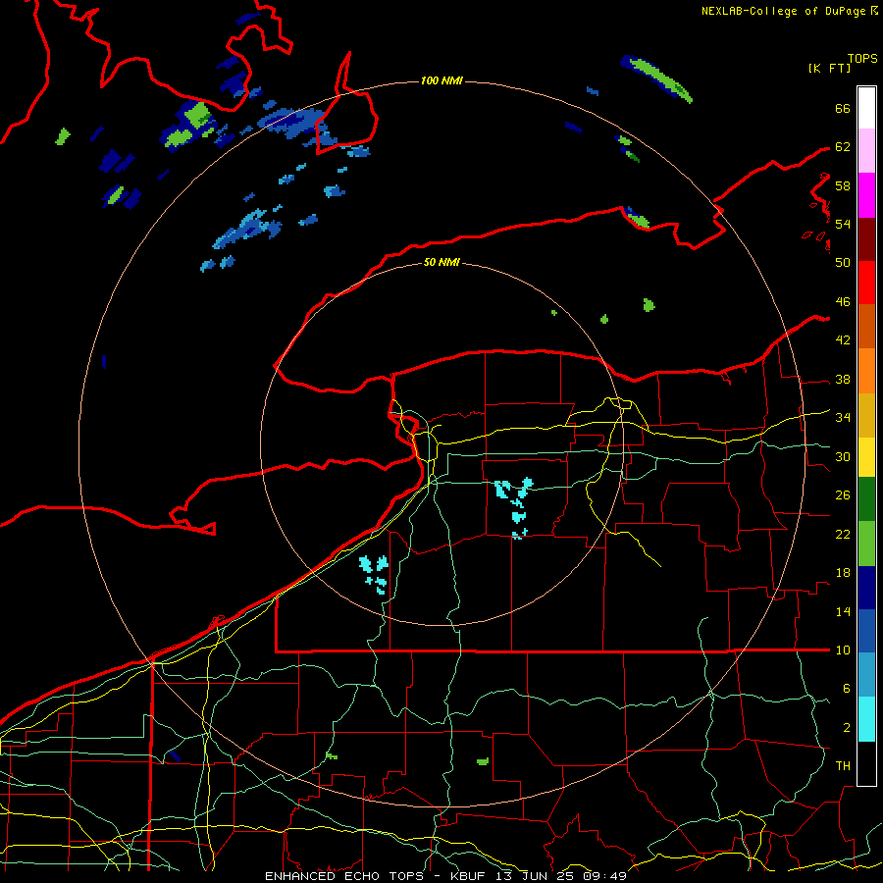Pick the yellow legend swatch near 30
This screenshot has height=883, width=883.
[866, 457]
